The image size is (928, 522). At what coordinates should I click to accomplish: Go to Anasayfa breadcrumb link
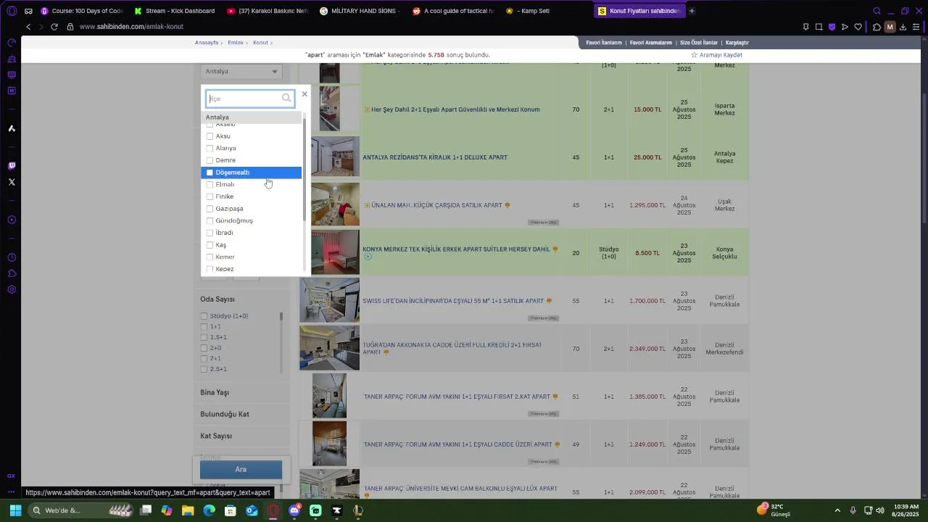[207, 43]
